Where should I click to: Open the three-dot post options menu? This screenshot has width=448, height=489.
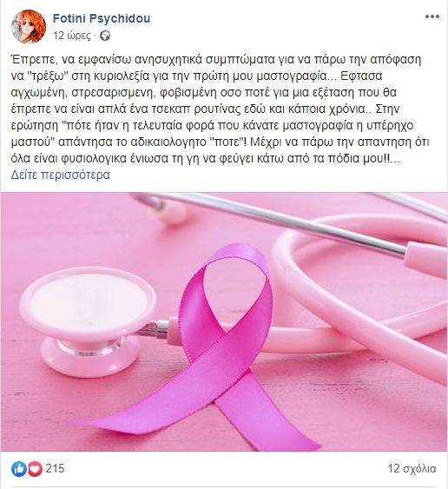point(432,17)
